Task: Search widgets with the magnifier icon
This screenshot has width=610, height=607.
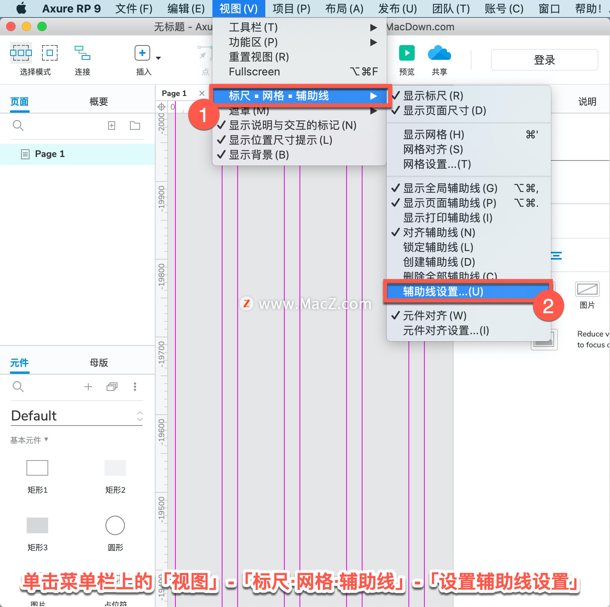Action: 18,386
